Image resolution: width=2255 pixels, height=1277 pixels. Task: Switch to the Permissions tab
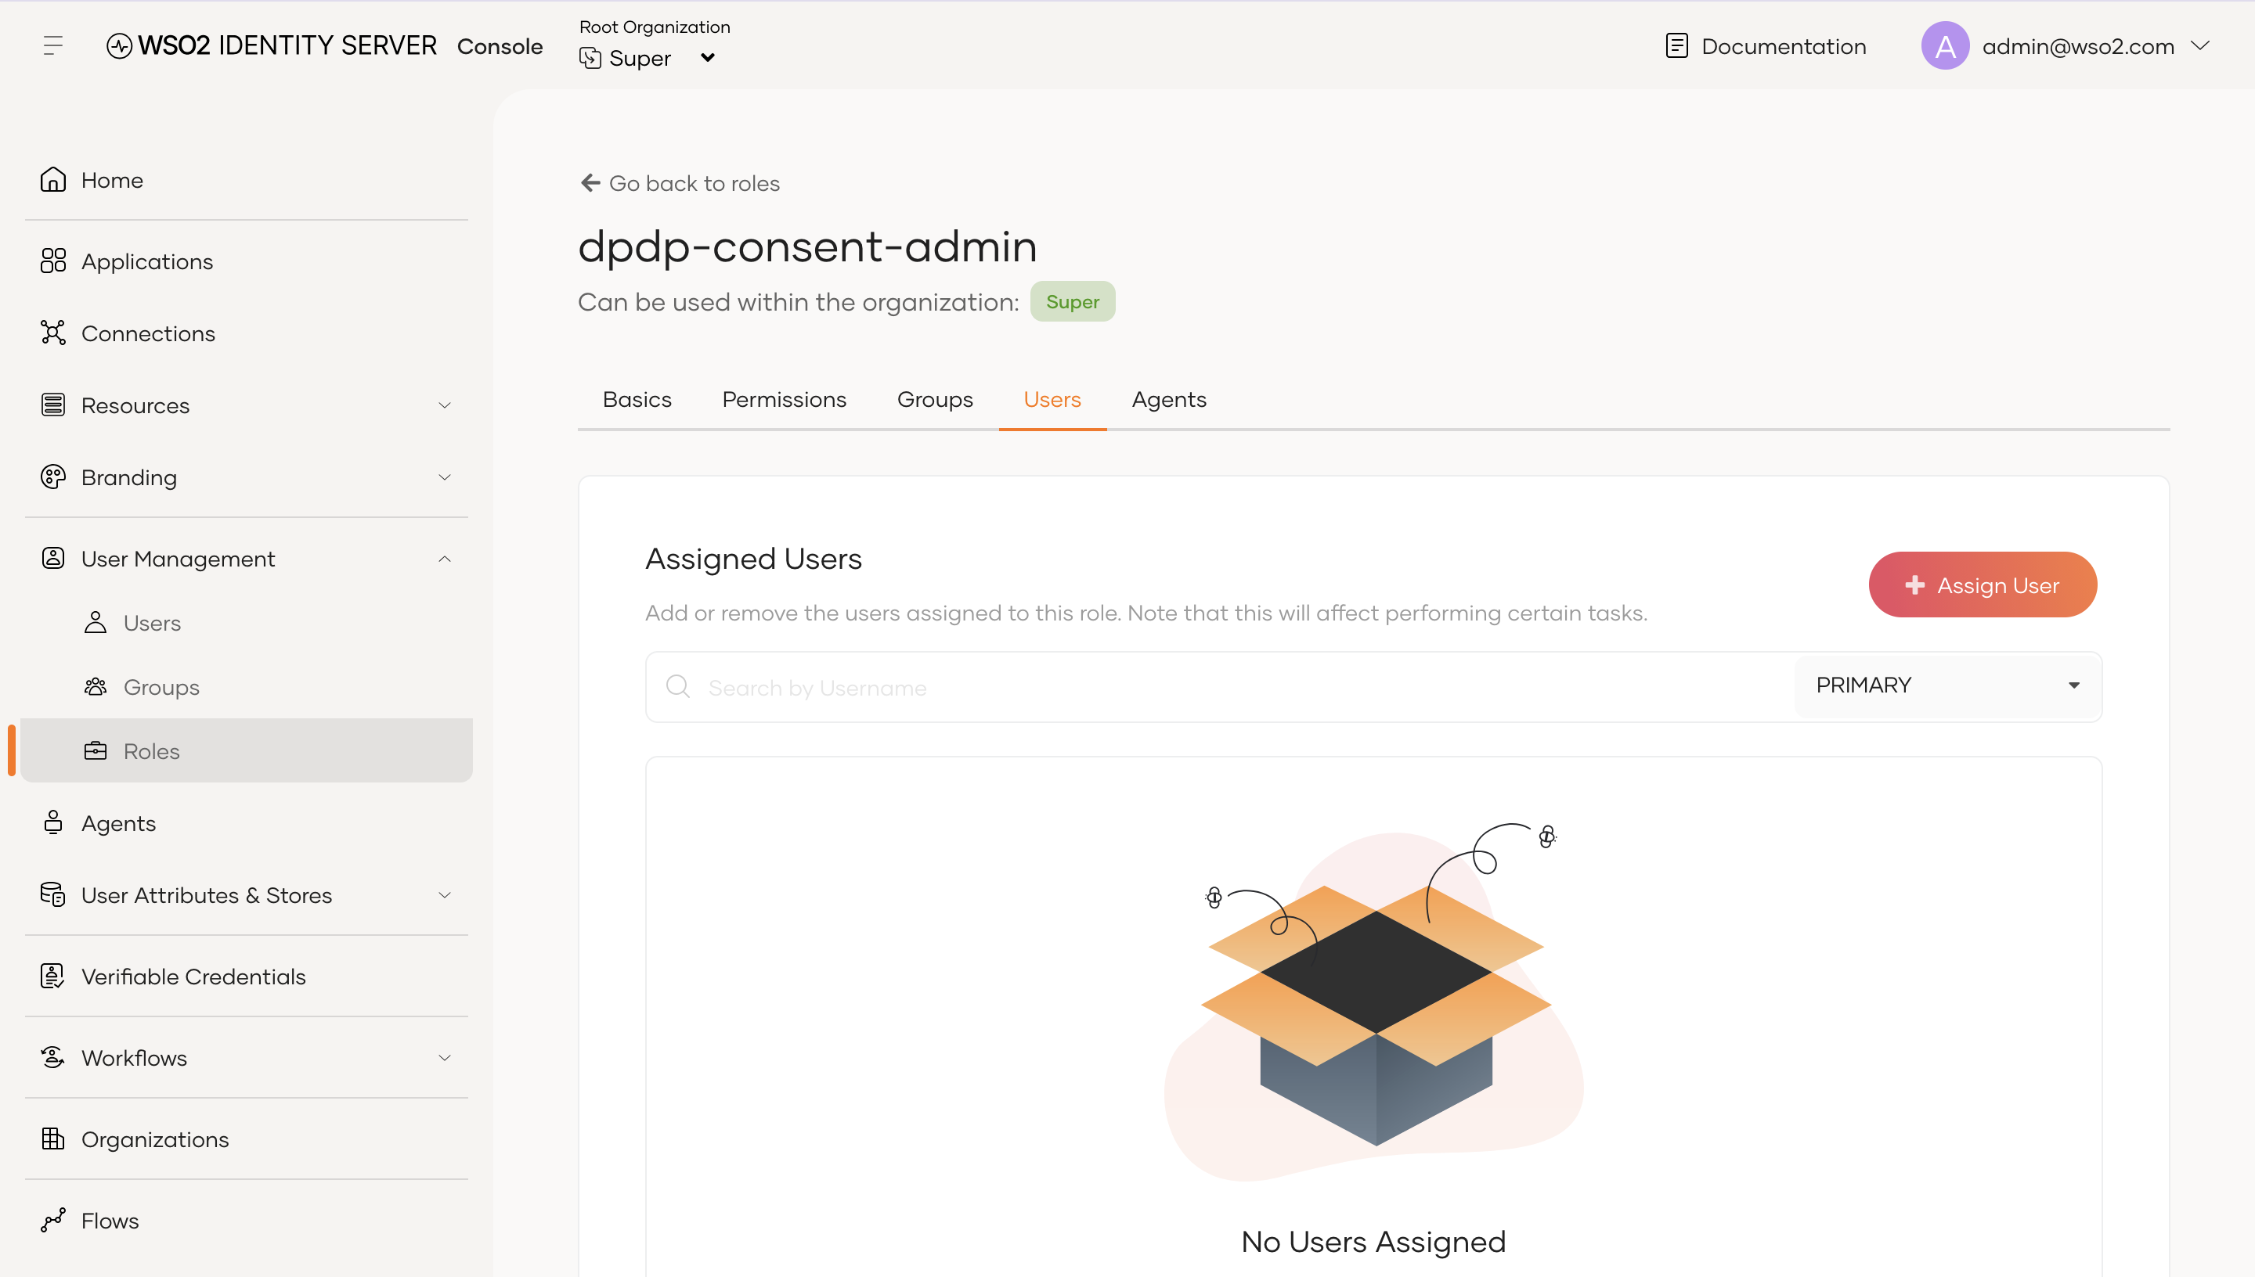tap(785, 399)
